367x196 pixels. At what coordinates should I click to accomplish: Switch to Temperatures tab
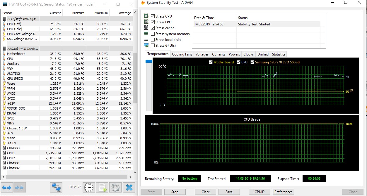coord(158,54)
